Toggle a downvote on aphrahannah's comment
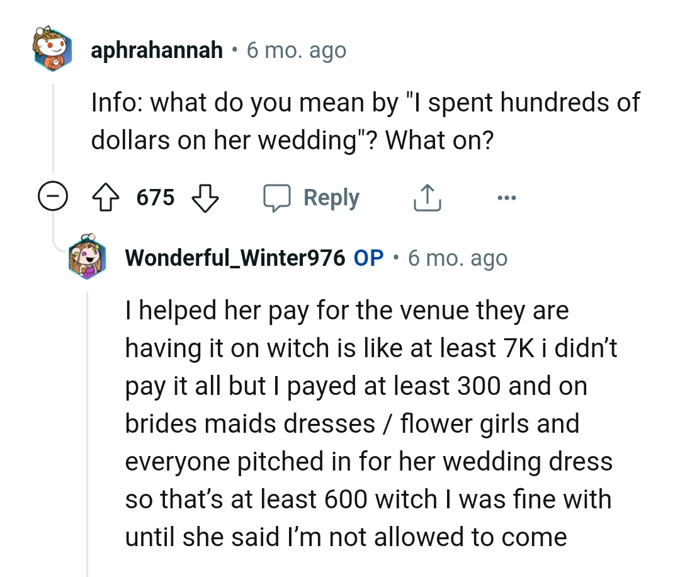This screenshot has height=577, width=680. click(206, 197)
